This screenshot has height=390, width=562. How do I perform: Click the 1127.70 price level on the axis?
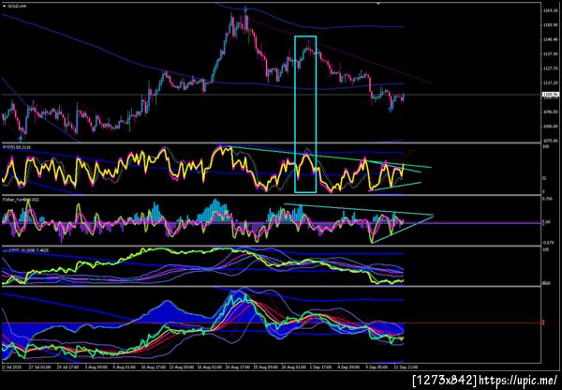(x=551, y=68)
